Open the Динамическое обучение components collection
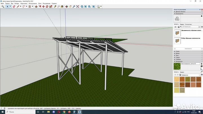 click(188, 33)
